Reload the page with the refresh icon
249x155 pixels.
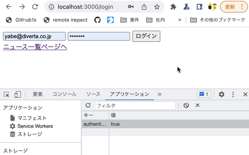point(35,7)
